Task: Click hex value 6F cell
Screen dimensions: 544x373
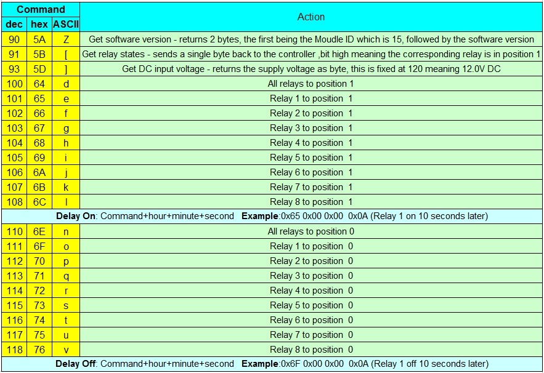Action: tap(39, 246)
